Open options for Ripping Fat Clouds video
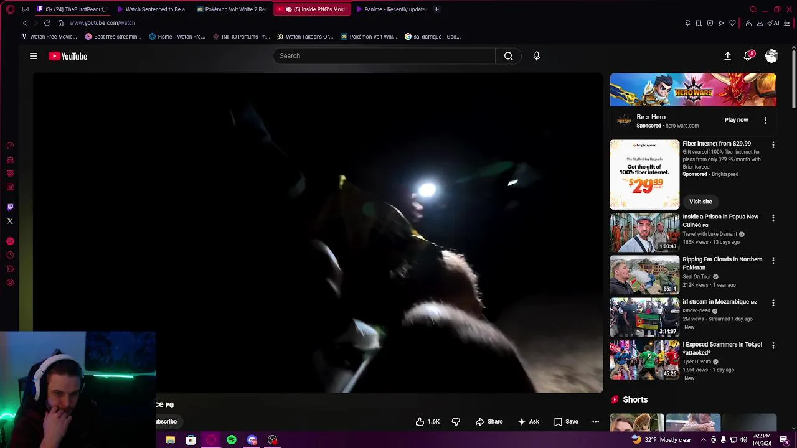This screenshot has width=797, height=448. (x=773, y=261)
